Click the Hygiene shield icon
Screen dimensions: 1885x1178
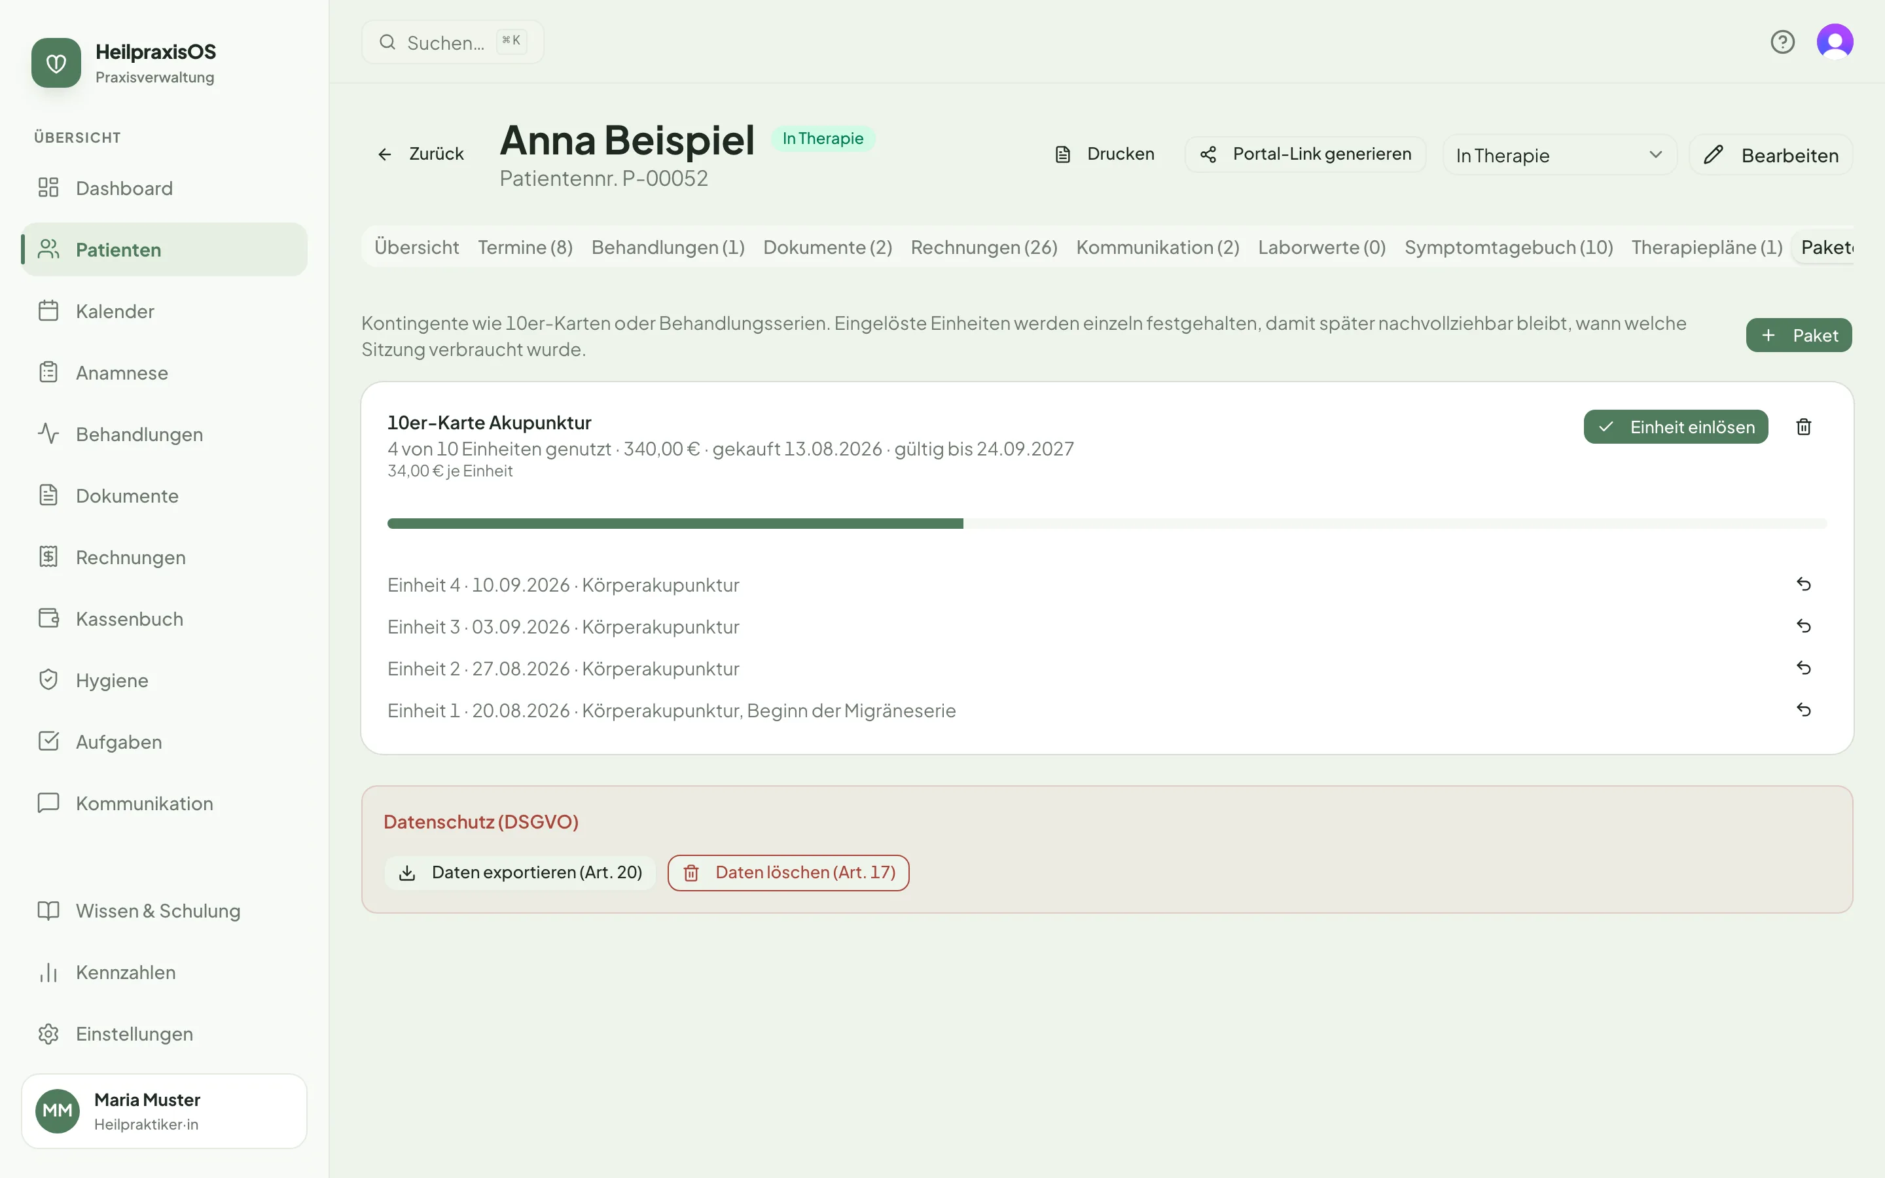point(48,680)
